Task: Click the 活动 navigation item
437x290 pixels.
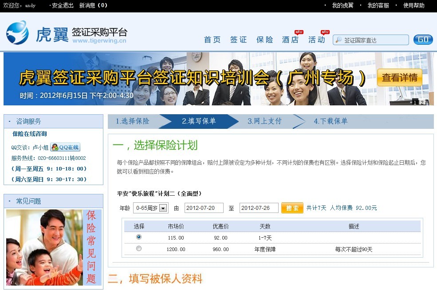Action: pos(317,40)
